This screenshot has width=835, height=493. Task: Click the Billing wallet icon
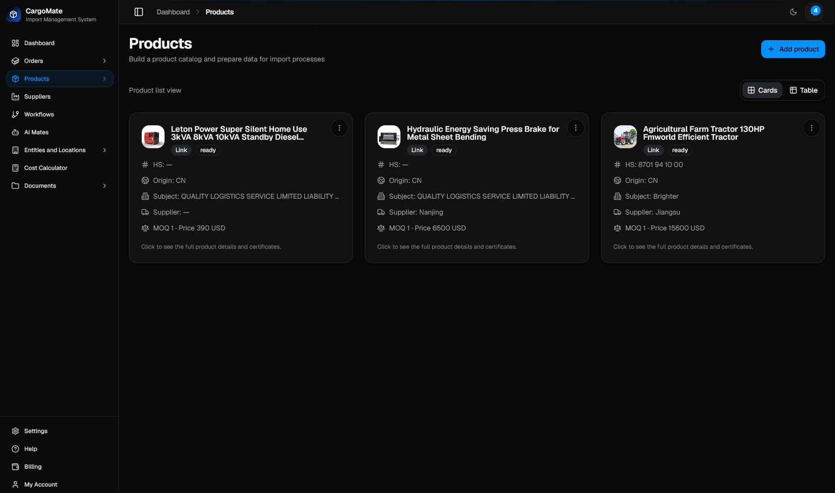15,467
